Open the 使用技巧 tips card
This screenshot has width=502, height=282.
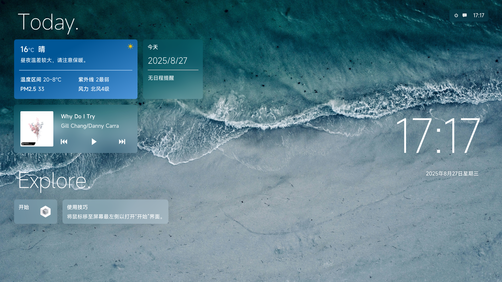pos(115,211)
